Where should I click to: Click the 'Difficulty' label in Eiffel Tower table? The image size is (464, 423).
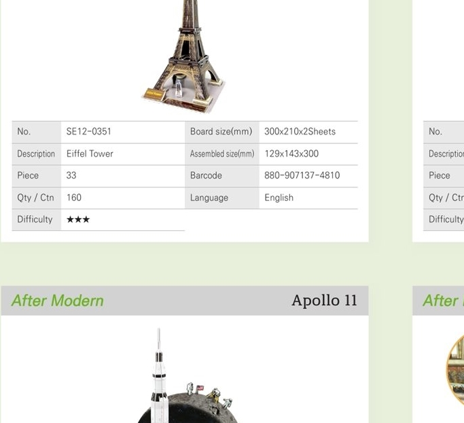pyautogui.click(x=35, y=219)
